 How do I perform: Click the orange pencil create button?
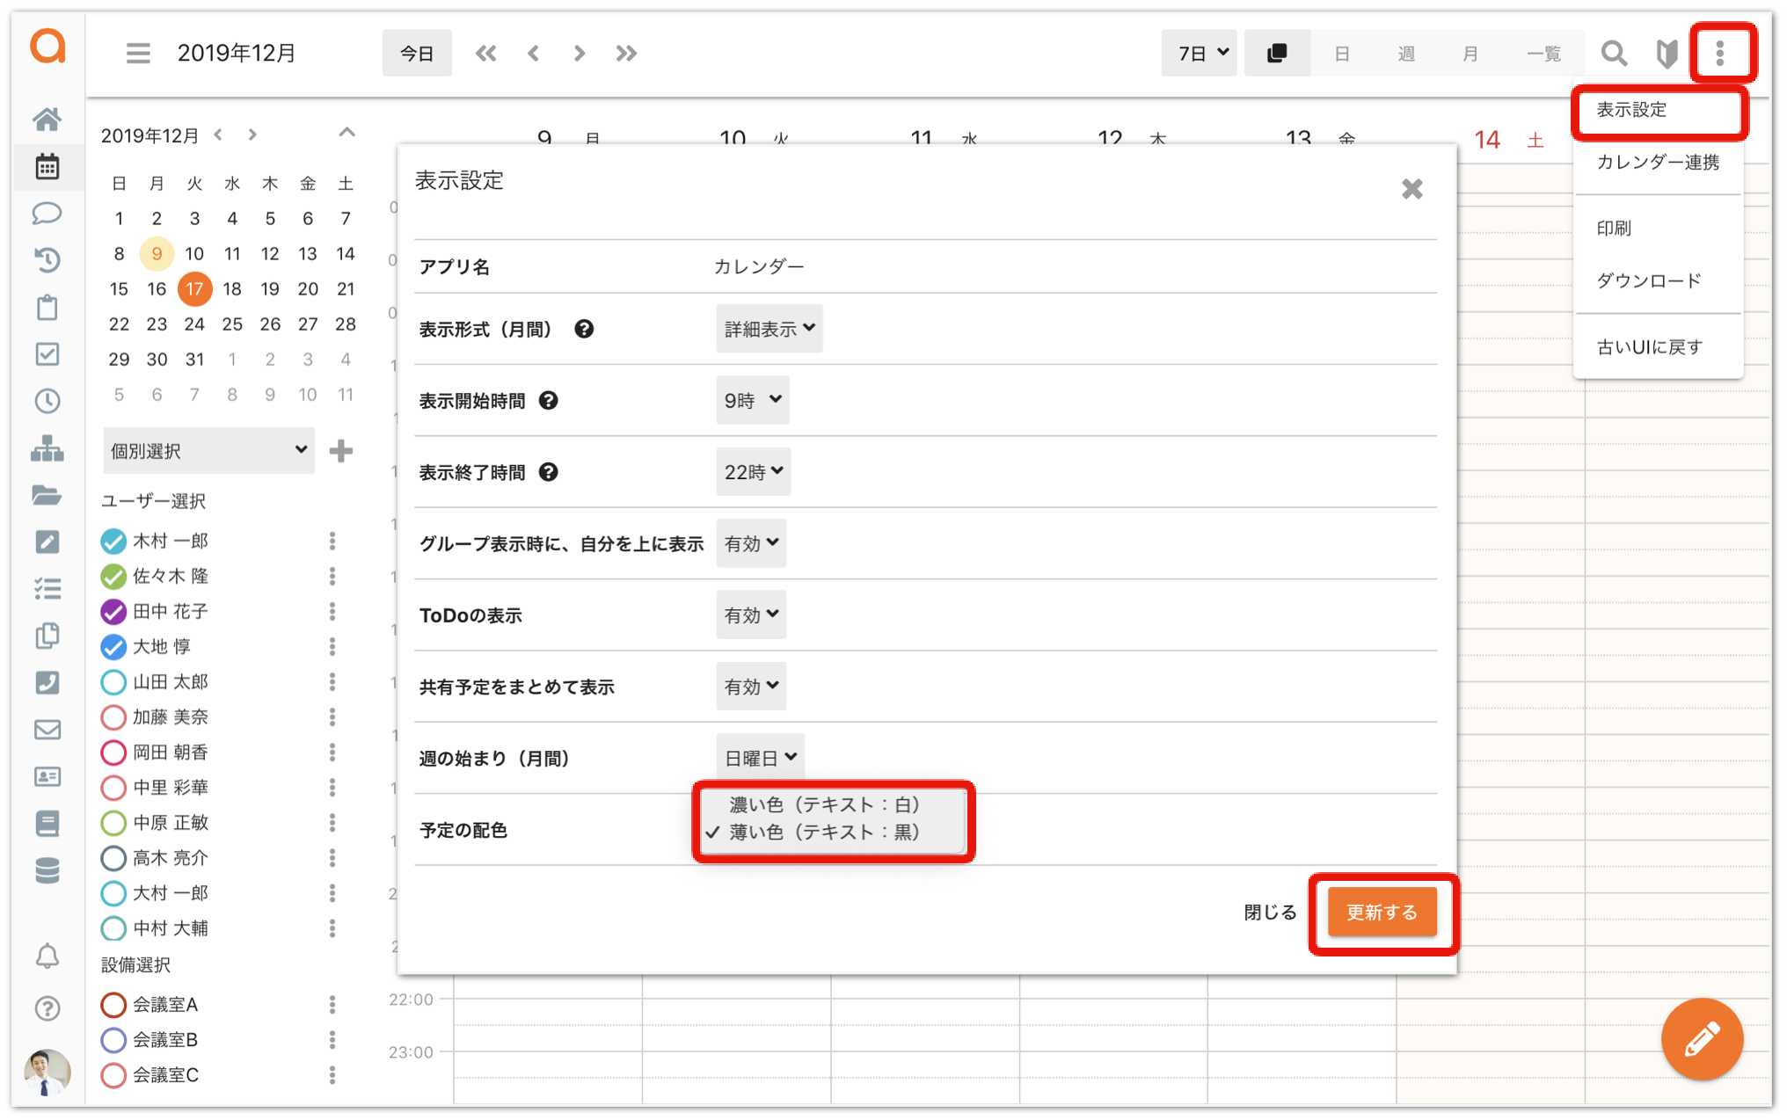[1702, 1039]
